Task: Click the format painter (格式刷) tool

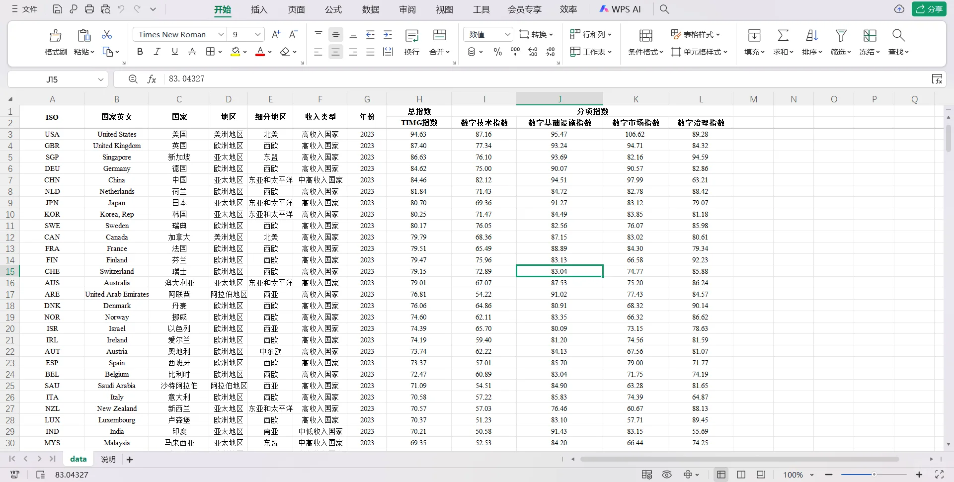Action: coord(55,42)
